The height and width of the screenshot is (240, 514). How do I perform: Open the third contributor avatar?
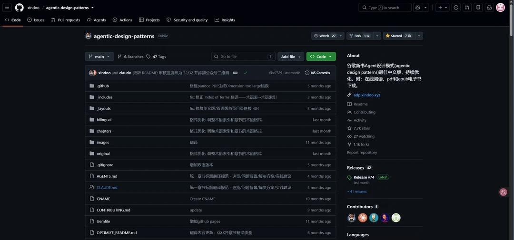[374, 218]
